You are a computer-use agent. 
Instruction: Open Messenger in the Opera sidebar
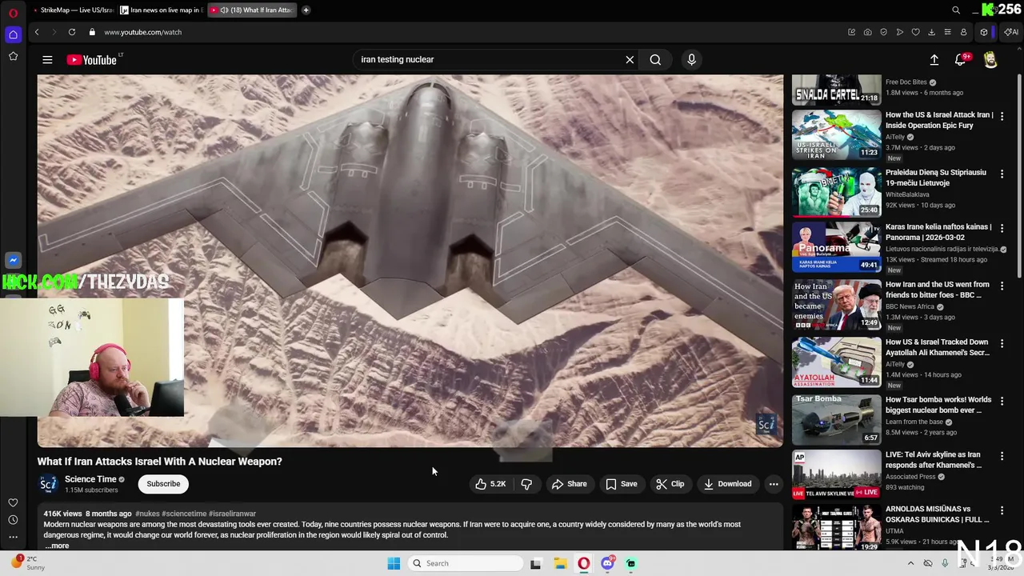pyautogui.click(x=13, y=260)
